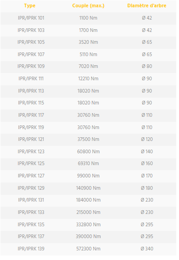Select the IPR/IPRK 131 row label
The height and width of the screenshot is (260, 179).
[31, 200]
